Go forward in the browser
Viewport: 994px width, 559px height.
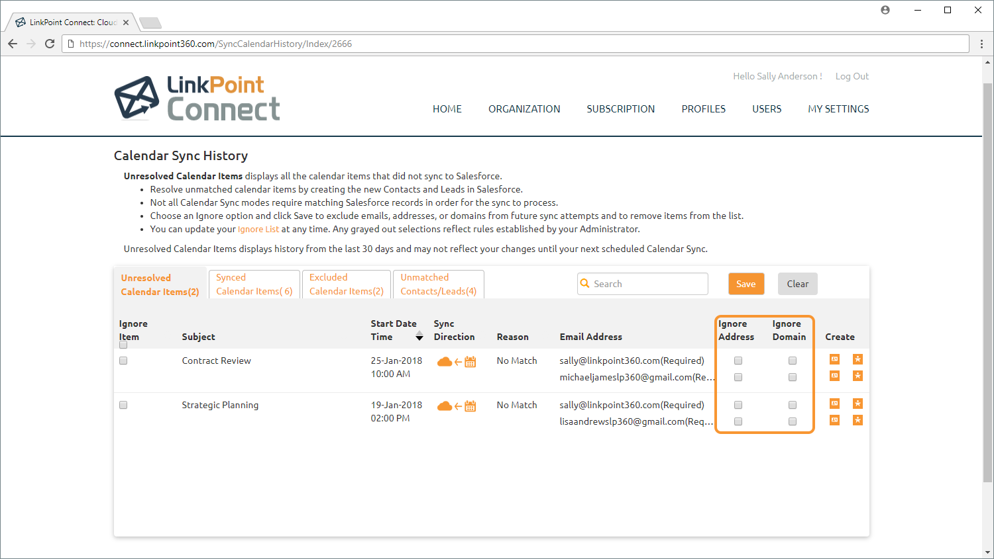click(31, 44)
